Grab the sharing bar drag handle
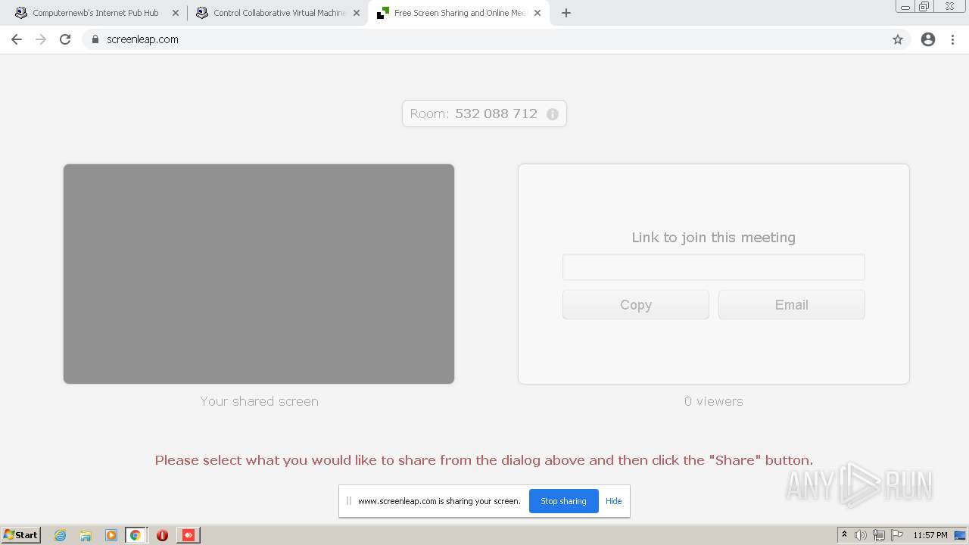Screen dimensions: 969x545 point(349,501)
